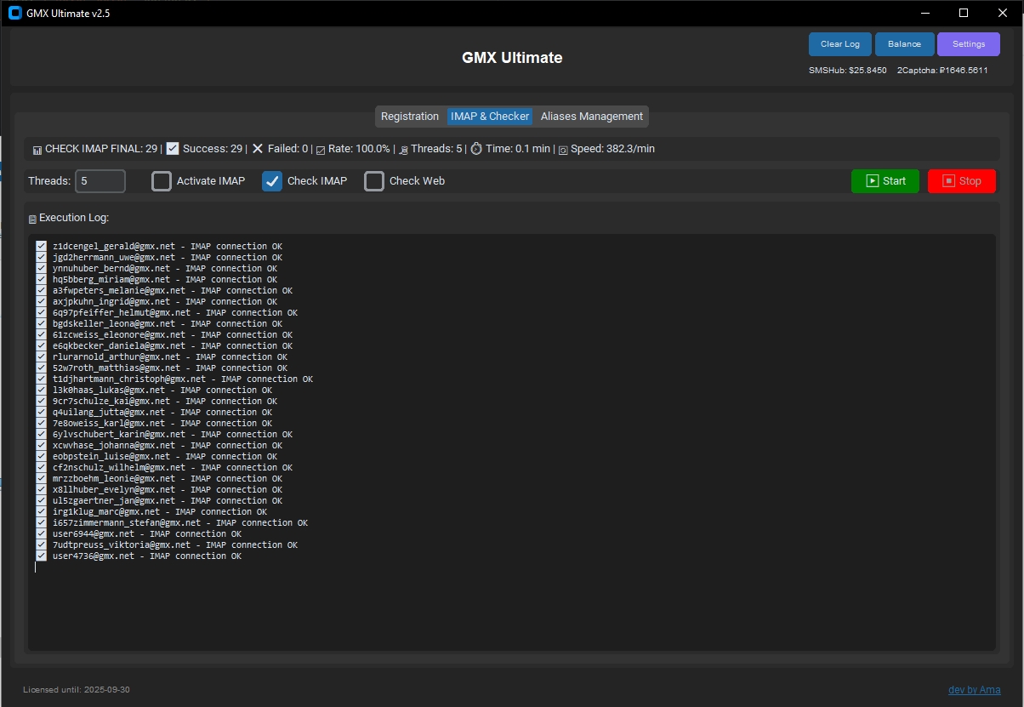Click the check icon for z1dcengel_gerald log entry
1024x707 pixels.
tap(41, 246)
